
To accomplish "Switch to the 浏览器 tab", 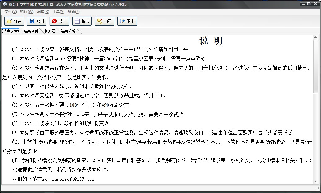I will [49, 31].
